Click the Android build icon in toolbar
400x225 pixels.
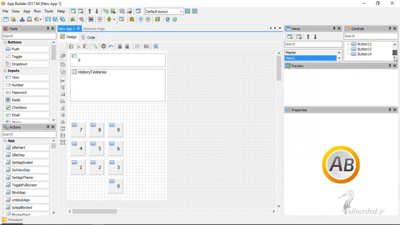pos(107,19)
